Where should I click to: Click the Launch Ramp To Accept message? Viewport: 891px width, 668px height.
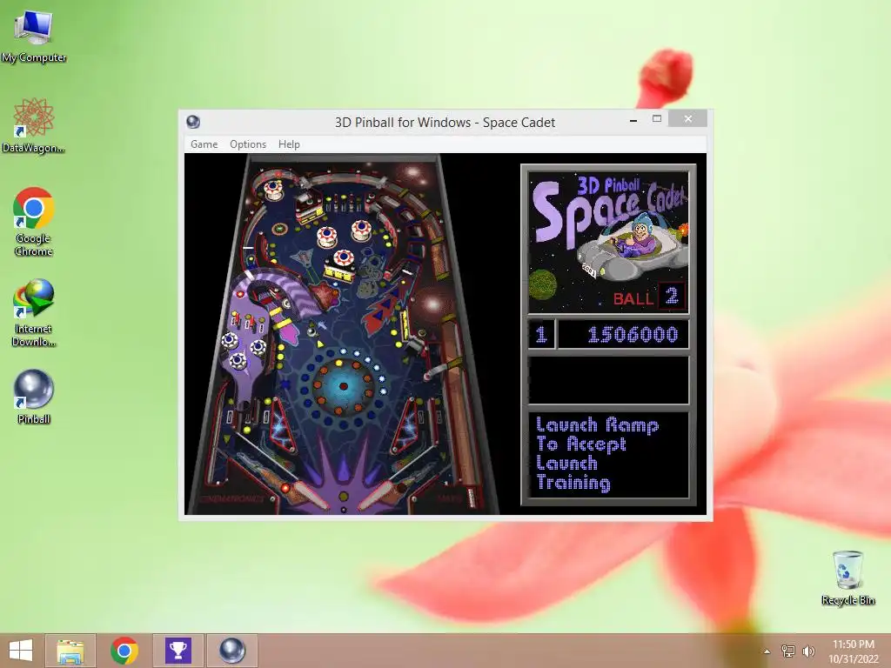[x=608, y=454]
